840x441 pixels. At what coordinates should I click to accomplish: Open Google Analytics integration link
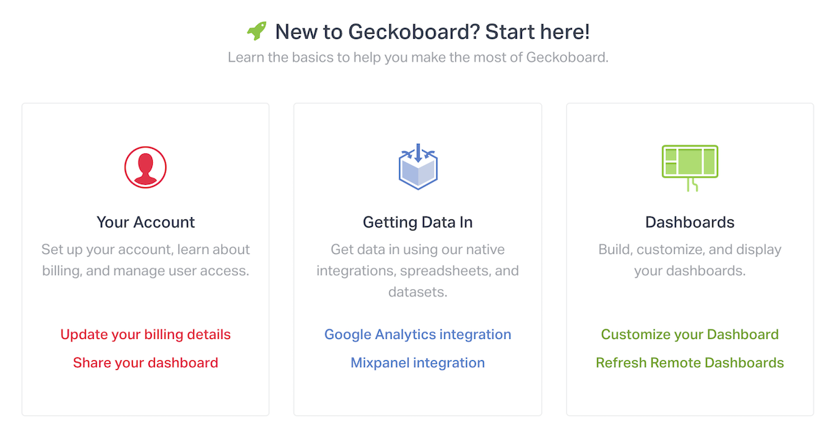[418, 335]
